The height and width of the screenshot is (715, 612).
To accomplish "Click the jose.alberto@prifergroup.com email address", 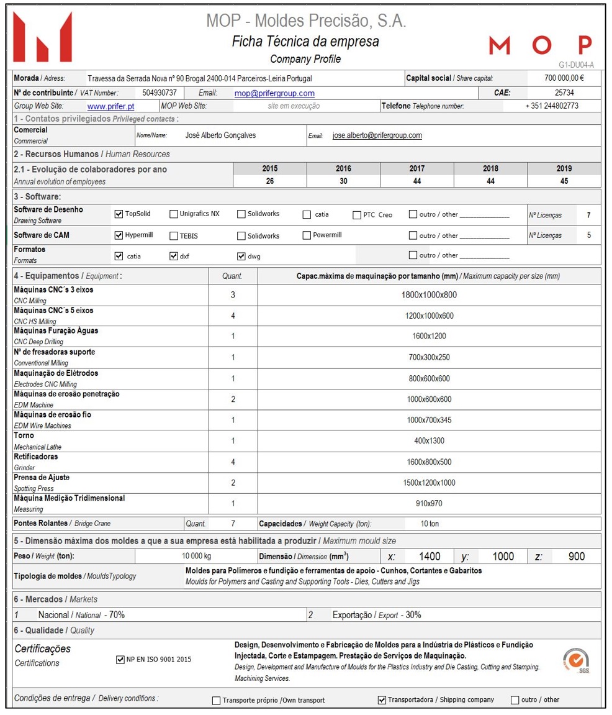I will click(377, 135).
